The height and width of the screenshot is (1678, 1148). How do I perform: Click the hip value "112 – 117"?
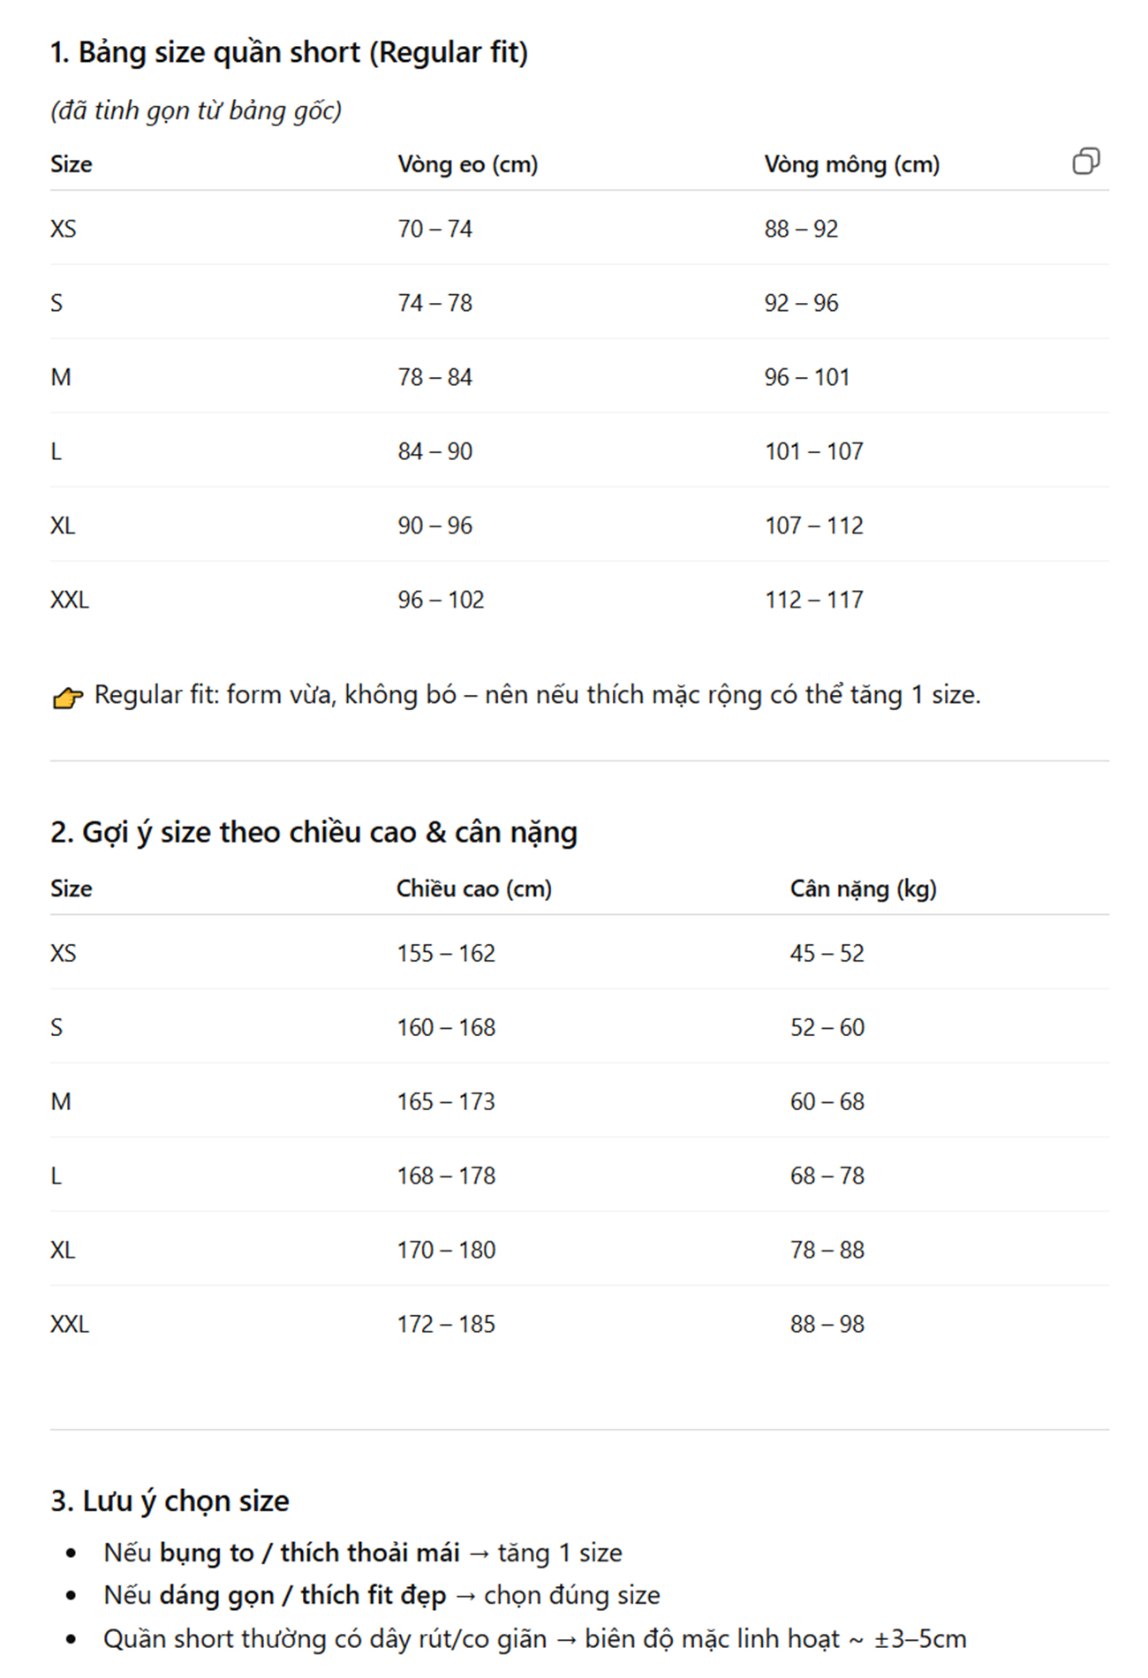click(x=813, y=601)
